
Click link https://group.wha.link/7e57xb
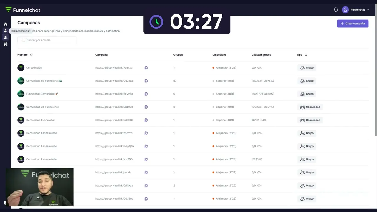[114, 68]
